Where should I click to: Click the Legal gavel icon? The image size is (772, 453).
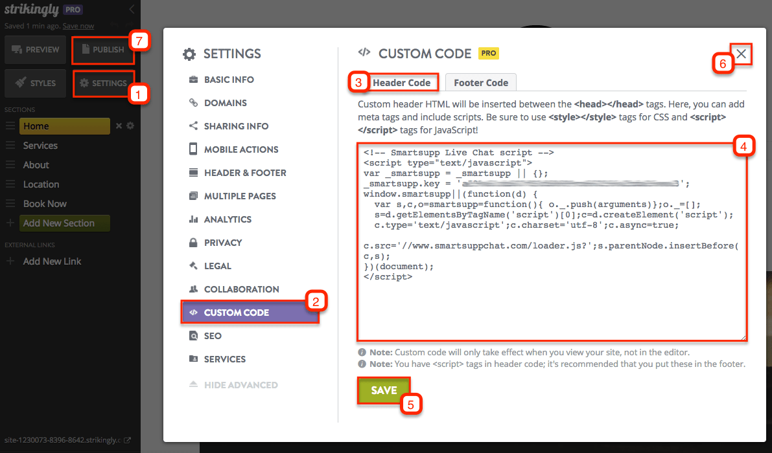tap(194, 265)
